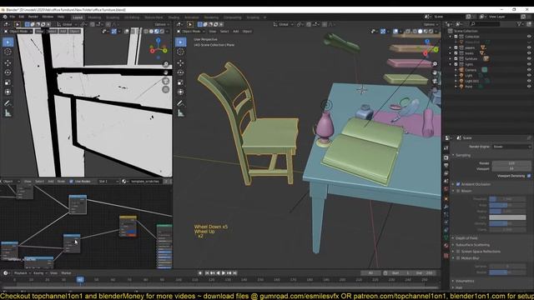Open Options in main viewport header
The width and height of the screenshot is (534, 300).
point(431,24)
